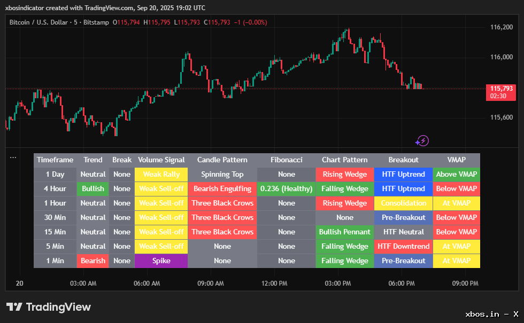
Task: Click the 0.236 (Healthy) Fibonacci cell
Action: (286, 188)
